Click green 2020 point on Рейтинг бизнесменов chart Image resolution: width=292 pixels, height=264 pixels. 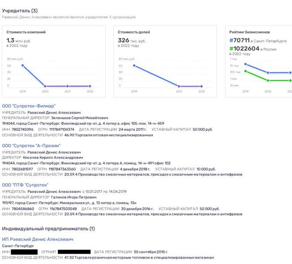tap(268, 81)
